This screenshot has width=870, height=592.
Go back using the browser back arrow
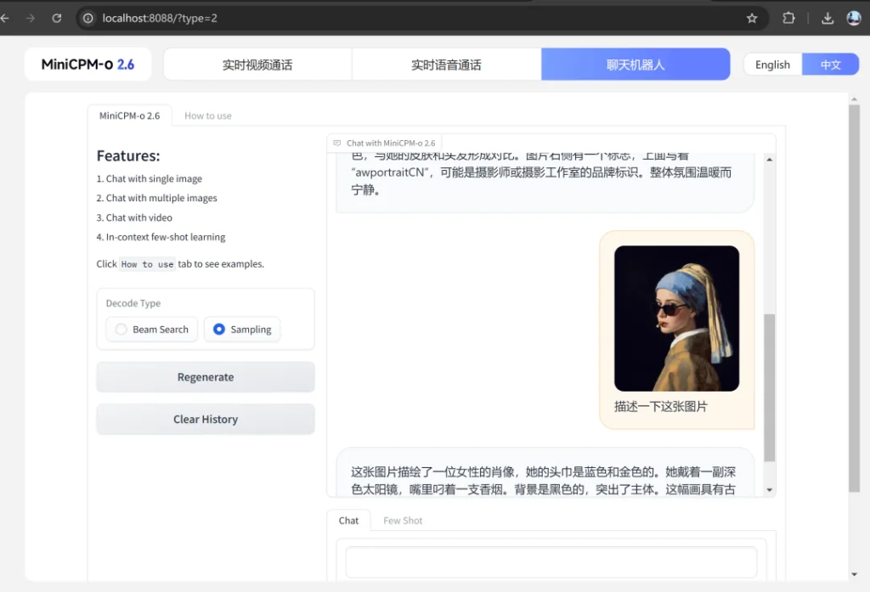click(4, 19)
